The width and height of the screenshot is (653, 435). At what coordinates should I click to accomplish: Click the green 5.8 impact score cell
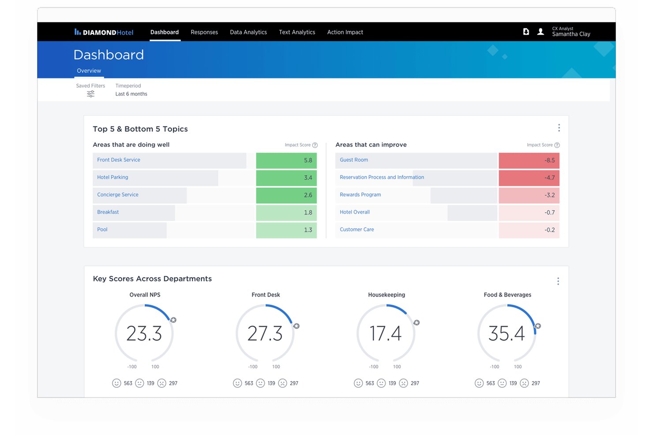point(286,160)
